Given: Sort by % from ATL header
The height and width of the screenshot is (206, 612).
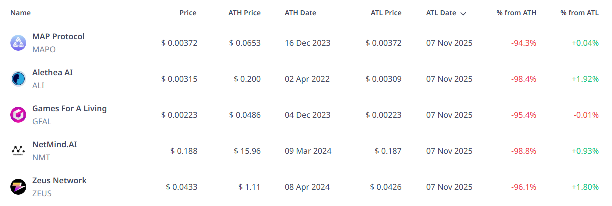Looking at the screenshot, I should click(579, 13).
